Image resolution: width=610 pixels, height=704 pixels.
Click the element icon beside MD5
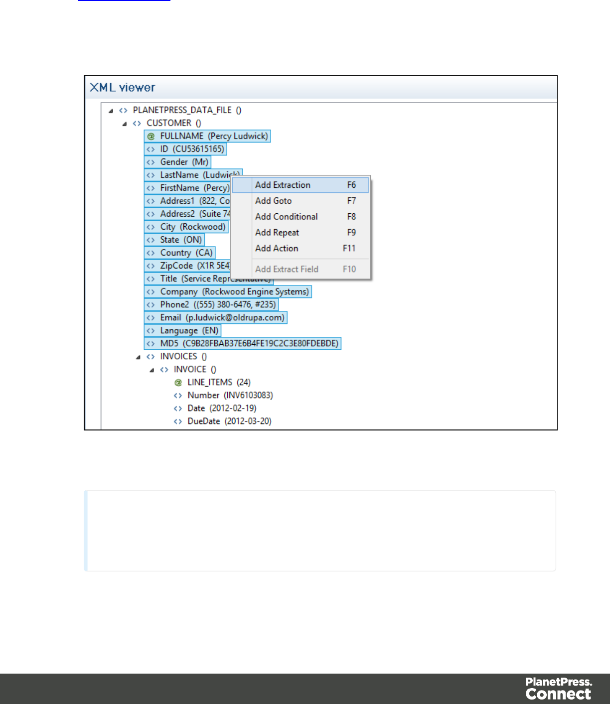(x=151, y=343)
